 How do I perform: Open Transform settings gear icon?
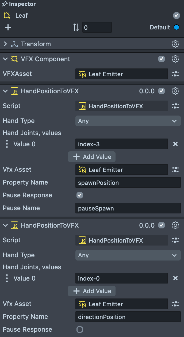pyautogui.click(x=175, y=44)
